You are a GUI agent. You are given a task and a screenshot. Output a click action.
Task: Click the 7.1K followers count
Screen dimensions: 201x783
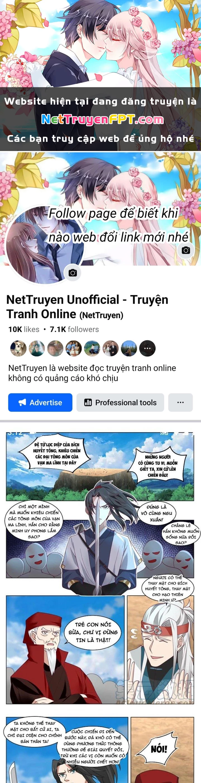74,329
